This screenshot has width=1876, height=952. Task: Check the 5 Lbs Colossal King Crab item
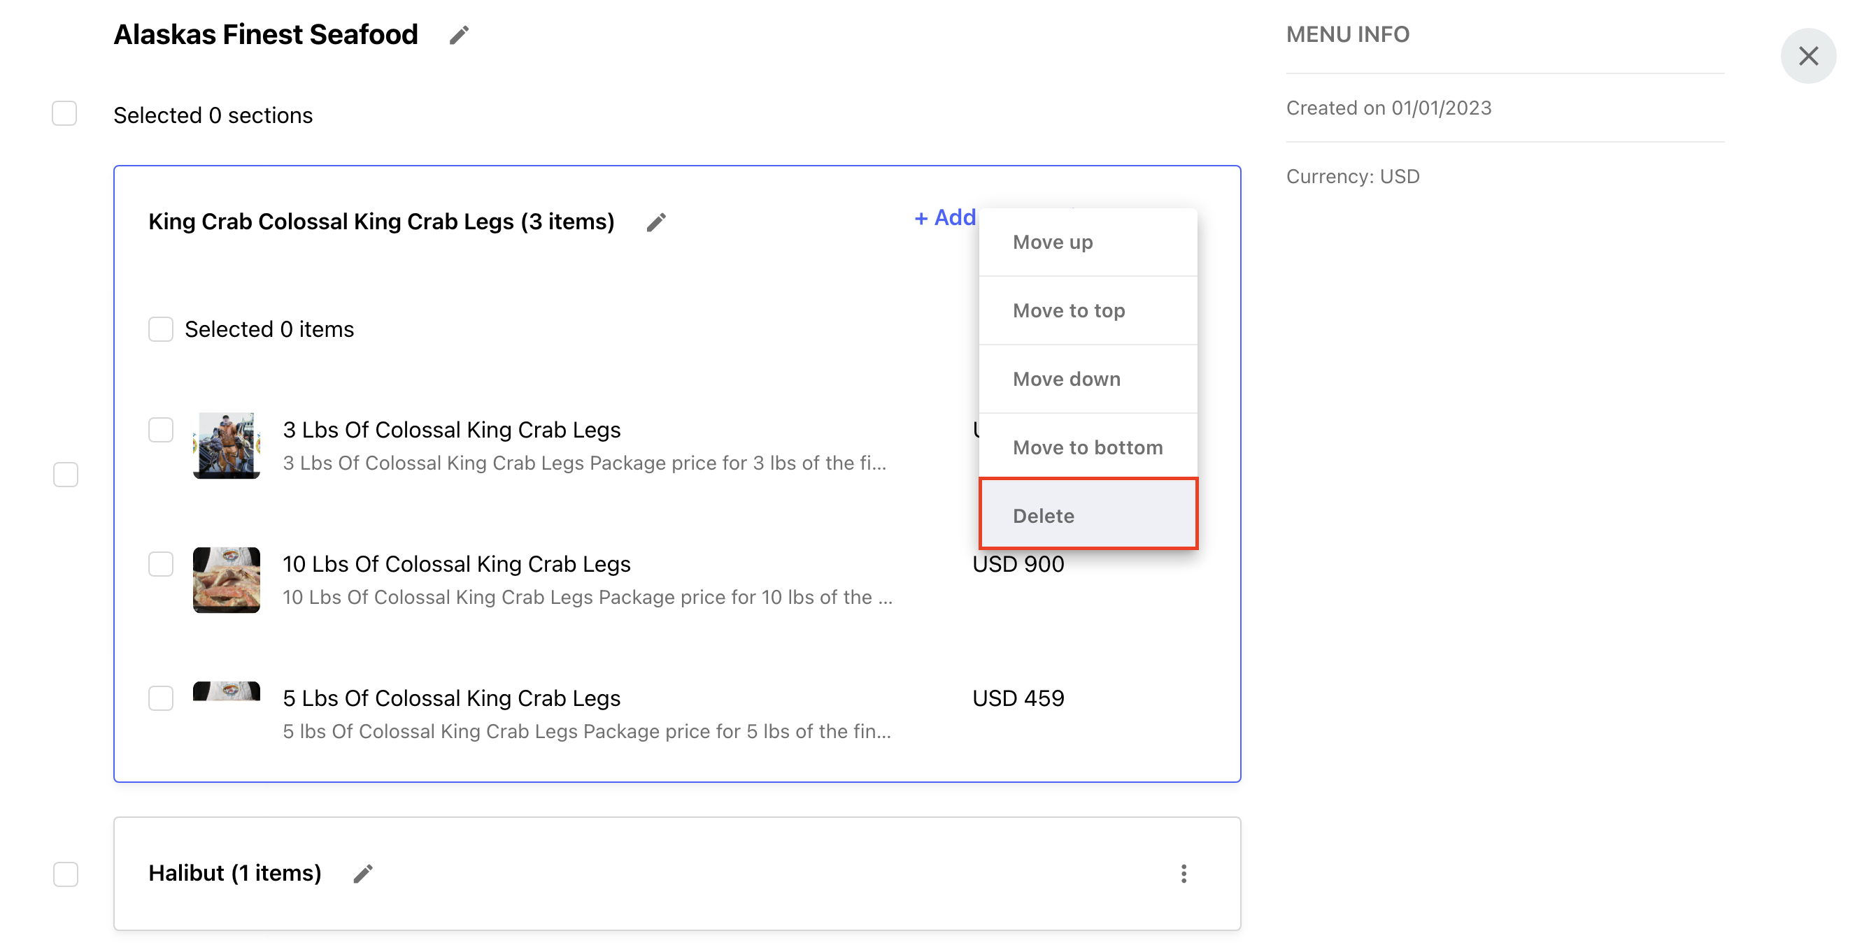coord(160,698)
